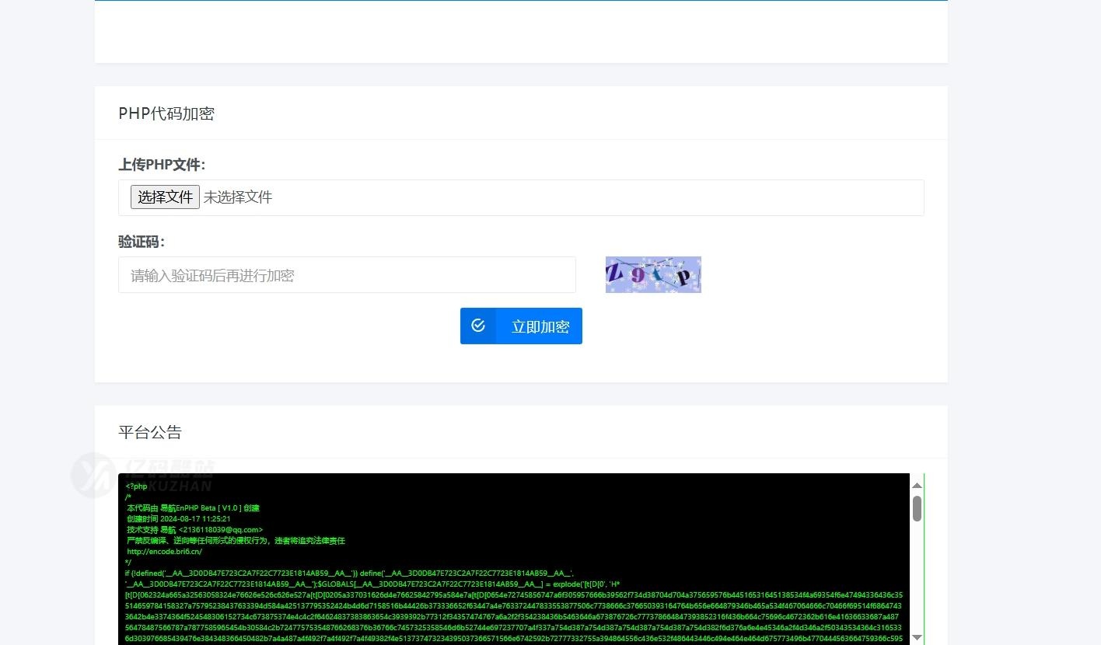Click the 平台公告 heading text
The width and height of the screenshot is (1101, 645).
150,432
